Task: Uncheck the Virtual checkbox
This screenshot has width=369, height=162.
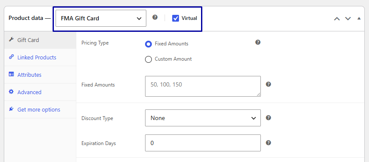Action: coord(176,18)
